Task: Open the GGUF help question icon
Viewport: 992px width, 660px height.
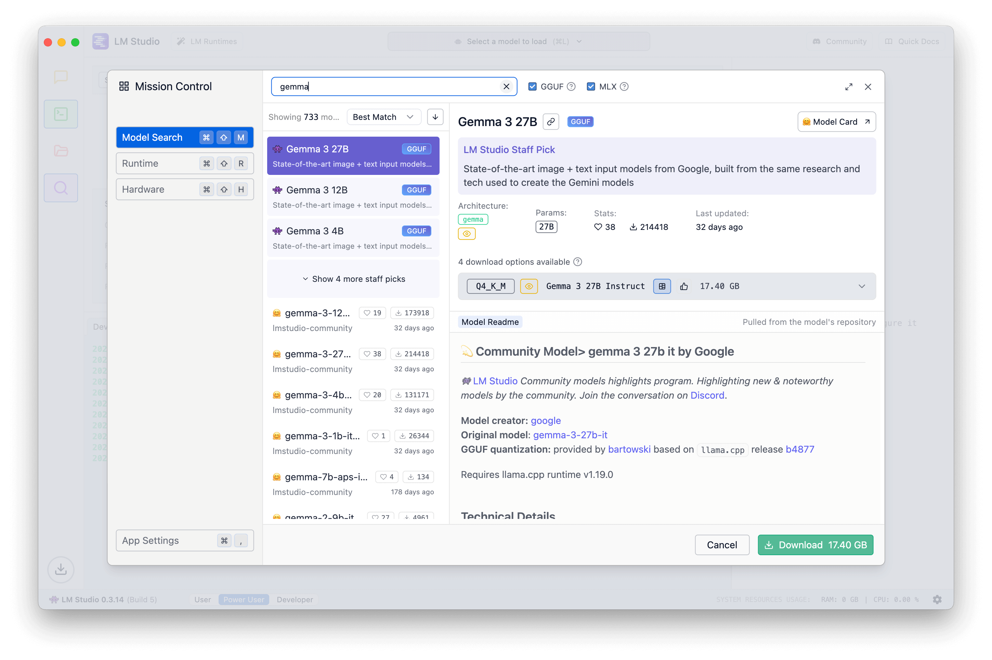Action: point(571,87)
